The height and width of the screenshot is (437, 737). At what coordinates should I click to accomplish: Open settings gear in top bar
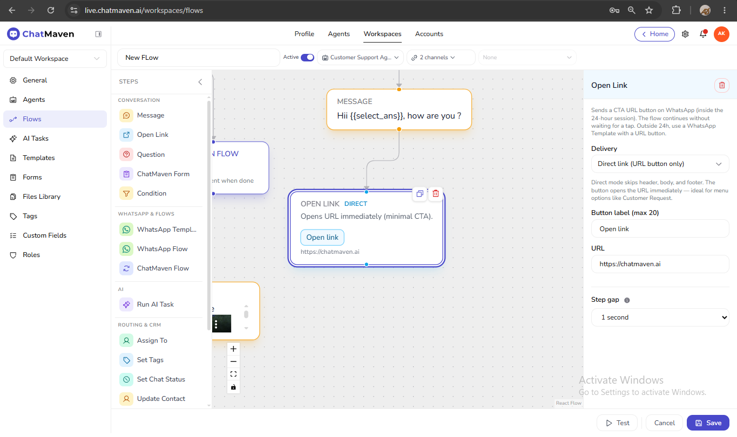[x=685, y=34]
